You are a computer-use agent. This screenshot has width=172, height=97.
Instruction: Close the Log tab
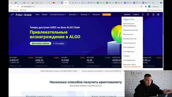[x=76, y=3]
